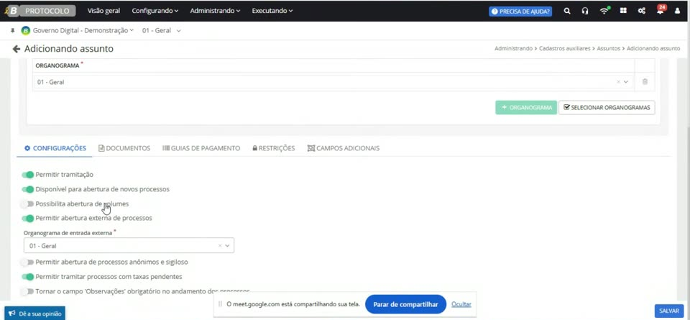The width and height of the screenshot is (690, 320).
Task: Open the settings gears icon
Action: tap(642, 11)
